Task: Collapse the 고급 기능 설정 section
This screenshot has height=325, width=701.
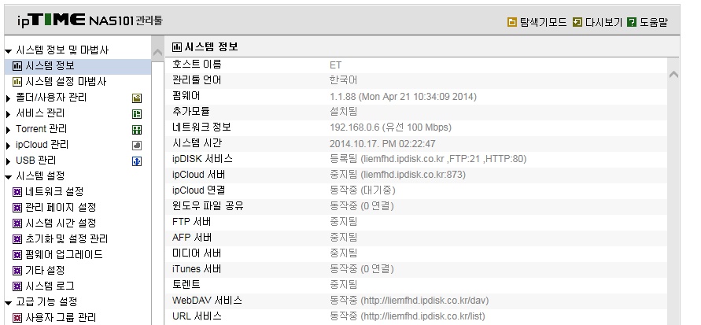Action: click(x=8, y=303)
